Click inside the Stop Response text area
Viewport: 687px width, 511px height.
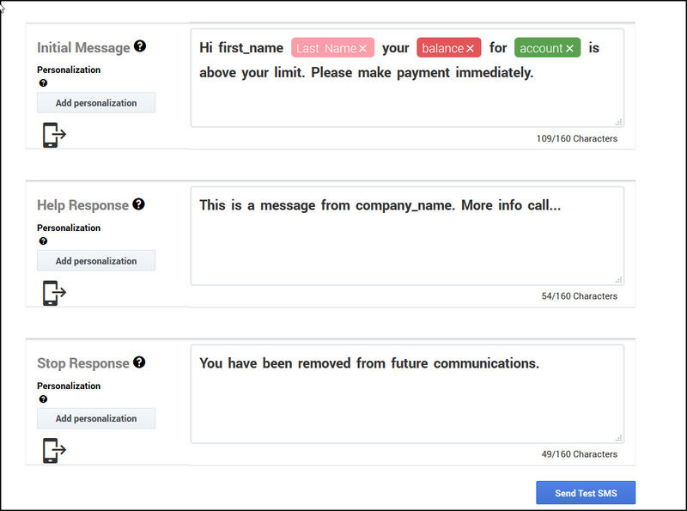point(404,404)
